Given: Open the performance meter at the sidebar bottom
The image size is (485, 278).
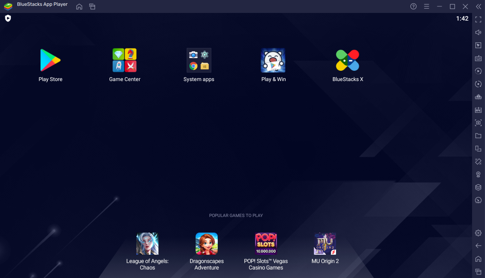Looking at the screenshot, I should pyautogui.click(x=478, y=200).
